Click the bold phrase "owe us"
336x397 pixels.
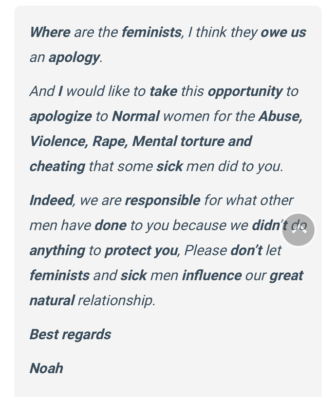point(283,33)
